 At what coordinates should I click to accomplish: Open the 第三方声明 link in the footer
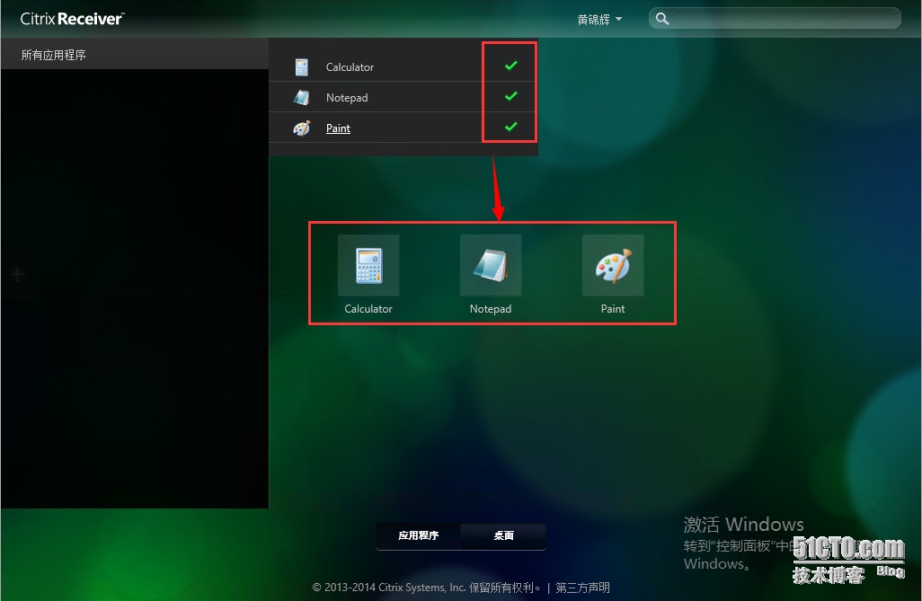pyautogui.click(x=582, y=588)
